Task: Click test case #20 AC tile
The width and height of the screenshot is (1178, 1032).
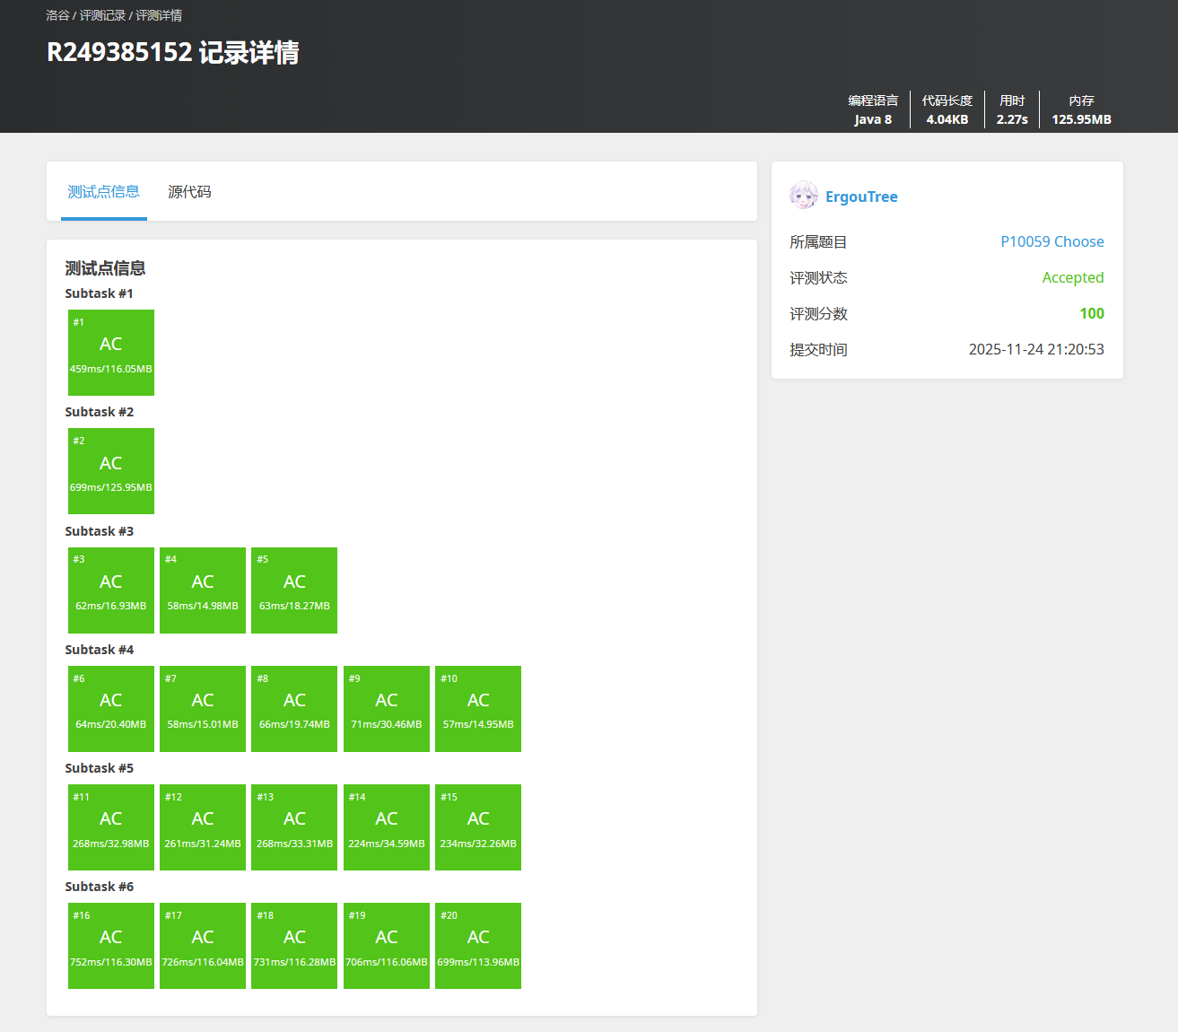Action: 478,946
